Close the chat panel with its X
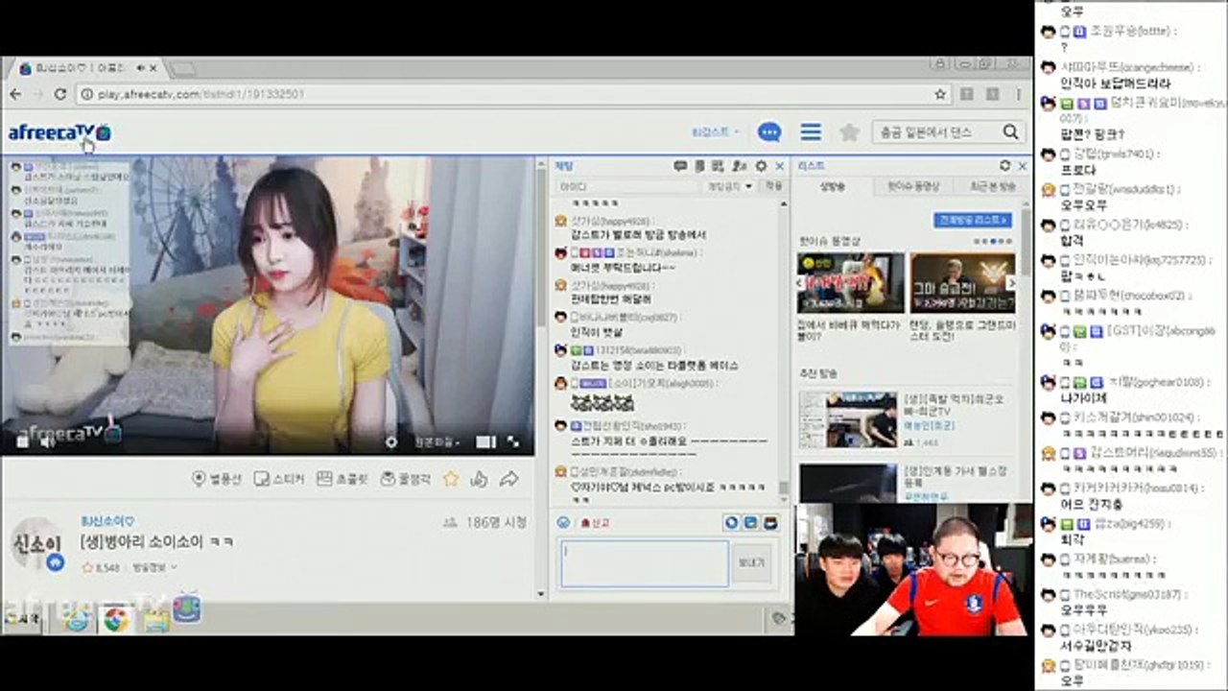The image size is (1228, 691). (x=780, y=166)
